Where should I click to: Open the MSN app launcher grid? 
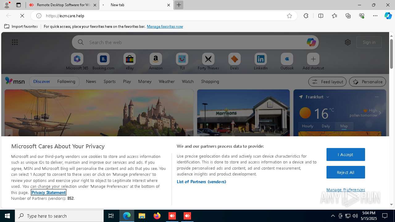pyautogui.click(x=15, y=42)
